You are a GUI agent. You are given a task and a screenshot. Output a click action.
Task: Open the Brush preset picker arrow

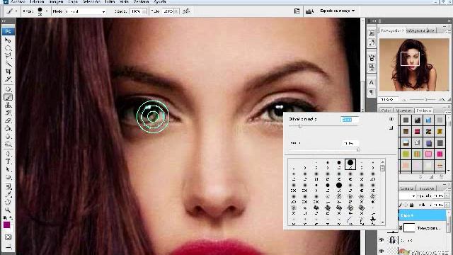[x=47, y=11]
